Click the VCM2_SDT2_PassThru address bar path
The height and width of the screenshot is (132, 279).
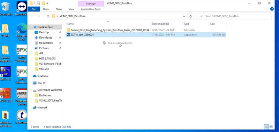click(x=72, y=16)
